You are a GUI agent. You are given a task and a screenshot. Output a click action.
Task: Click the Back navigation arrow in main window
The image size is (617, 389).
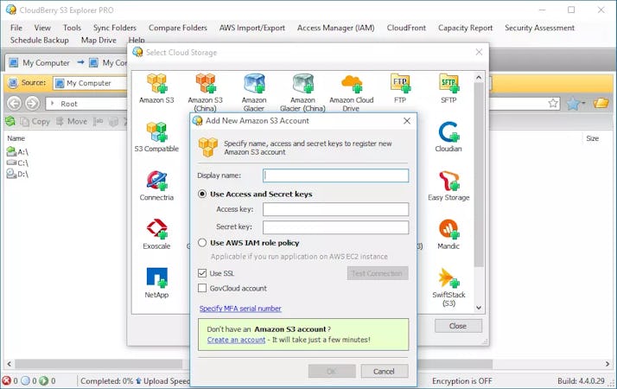click(x=14, y=104)
